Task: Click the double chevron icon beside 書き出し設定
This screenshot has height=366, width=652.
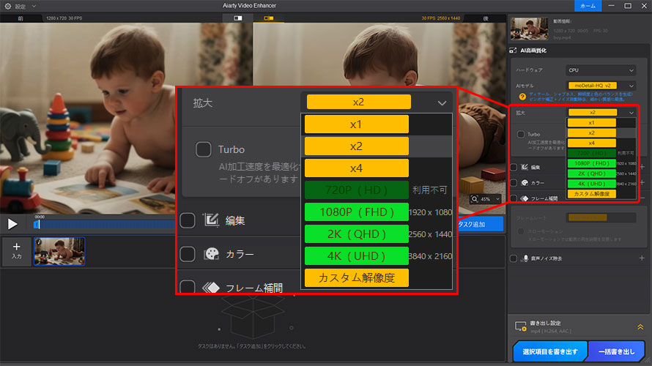Action: pyautogui.click(x=640, y=326)
